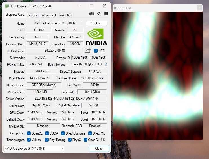Switch to the Sensors tab
Screen dimensions: 209x159
click(33, 15)
